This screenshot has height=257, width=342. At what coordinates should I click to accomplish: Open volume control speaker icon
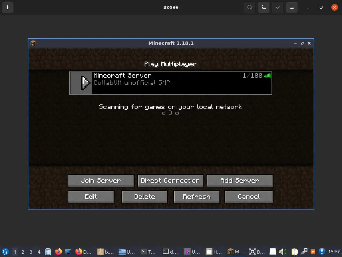point(283,252)
